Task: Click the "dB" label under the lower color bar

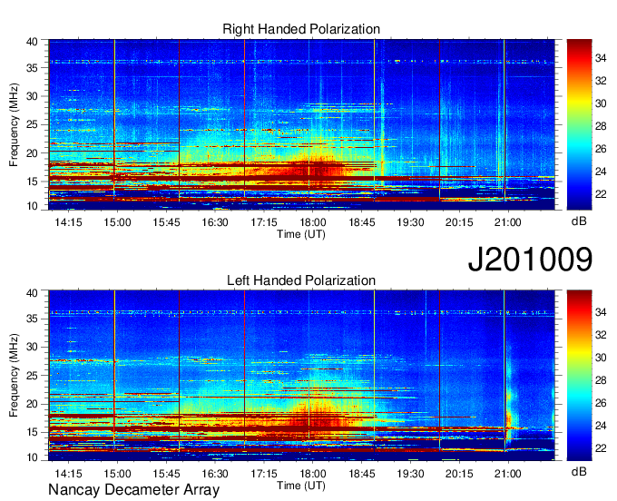Action: 579,472
